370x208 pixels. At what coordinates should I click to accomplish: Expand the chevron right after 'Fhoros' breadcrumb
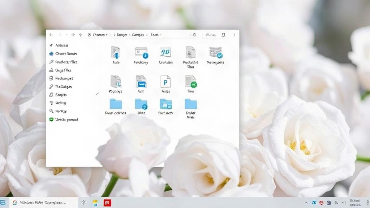point(107,35)
